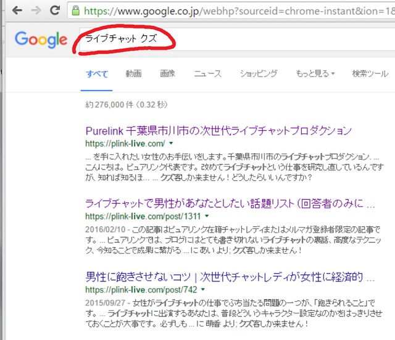Open ライブチャットで男性があなたとしたい話題リスト result
This screenshot has height=340, width=395.
pos(230,204)
